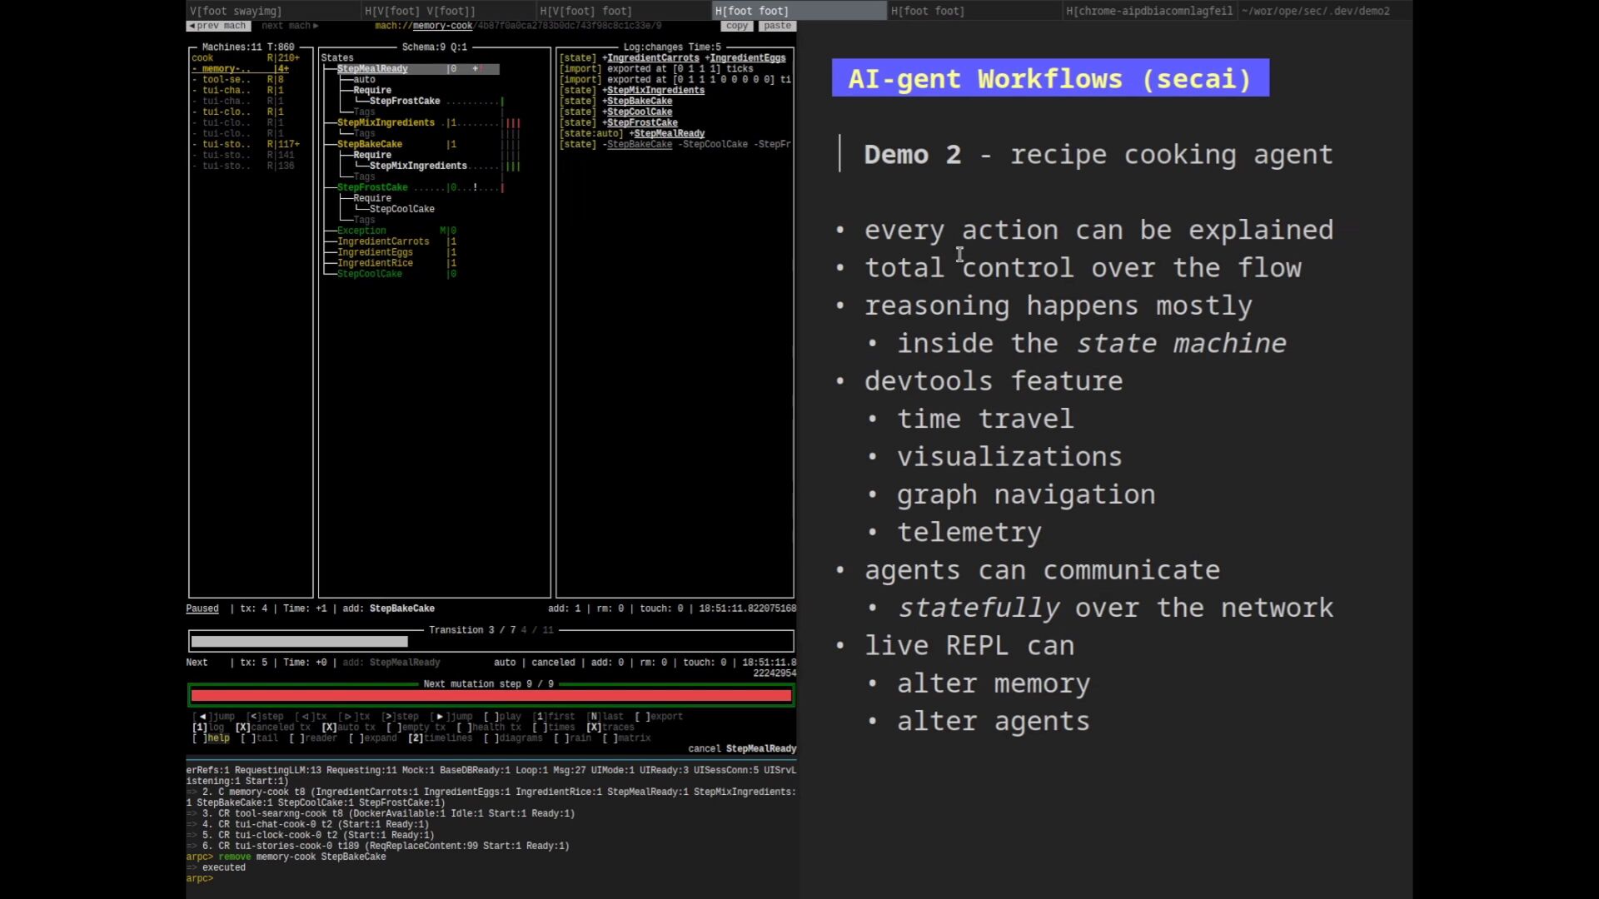Viewport: 1599px width, 899px height.
Task: Toggle the play option
Action: click(502, 717)
